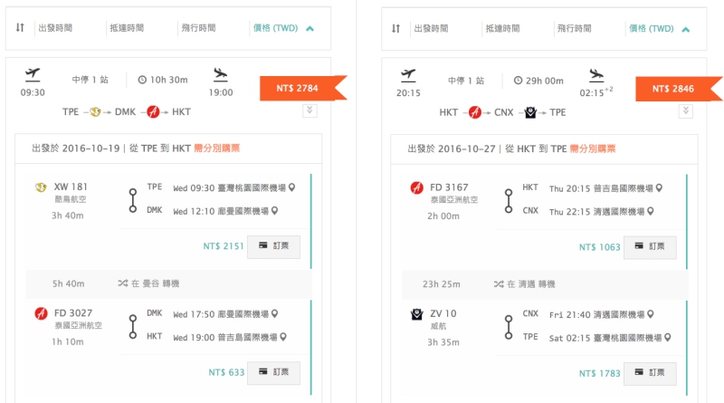Screen dimensions: 724x403
Task: Click map pin beside 普吉島國際機場 Thu 20:15
Action: coord(659,187)
